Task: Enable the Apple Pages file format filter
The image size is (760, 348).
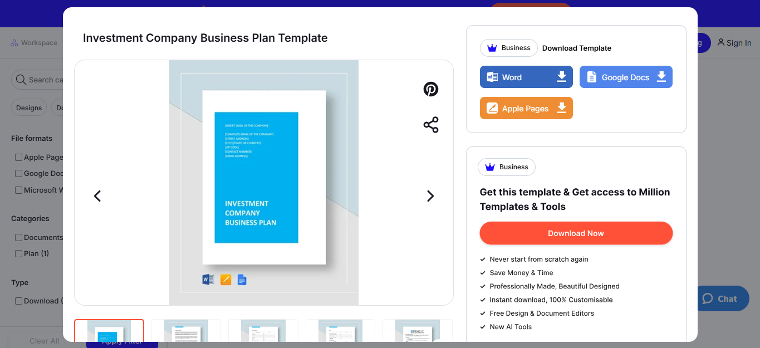Action: click(x=18, y=157)
